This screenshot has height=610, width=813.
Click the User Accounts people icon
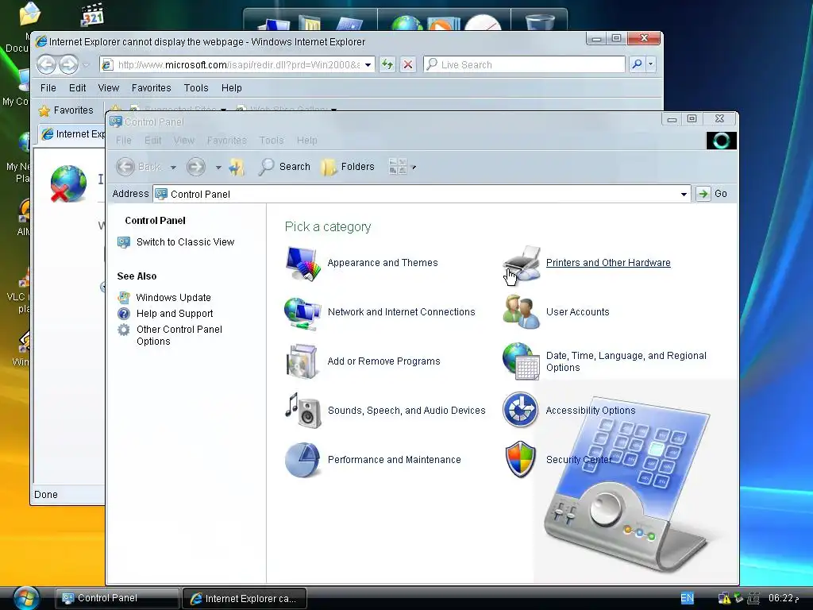(x=522, y=311)
